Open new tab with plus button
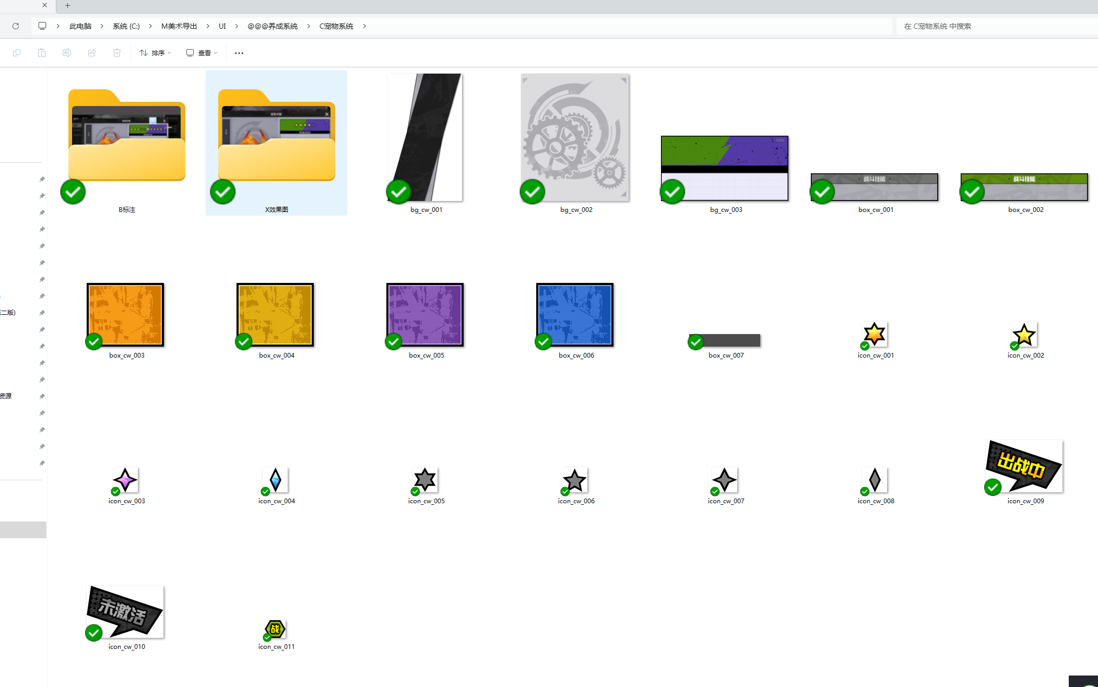 pyautogui.click(x=67, y=6)
